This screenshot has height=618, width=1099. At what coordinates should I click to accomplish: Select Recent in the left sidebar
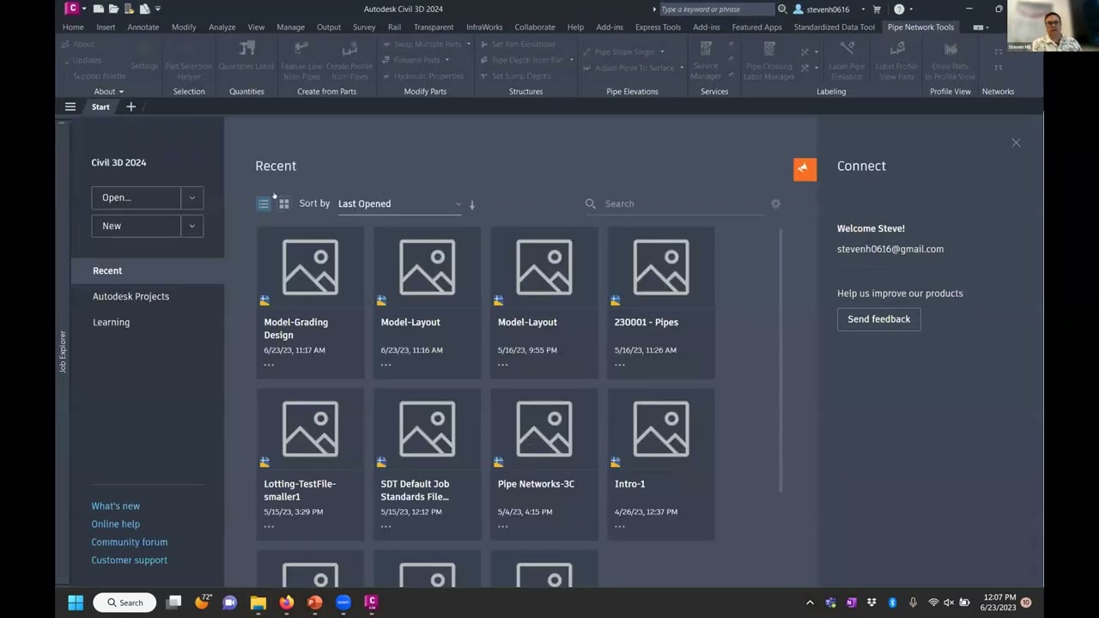pos(148,270)
